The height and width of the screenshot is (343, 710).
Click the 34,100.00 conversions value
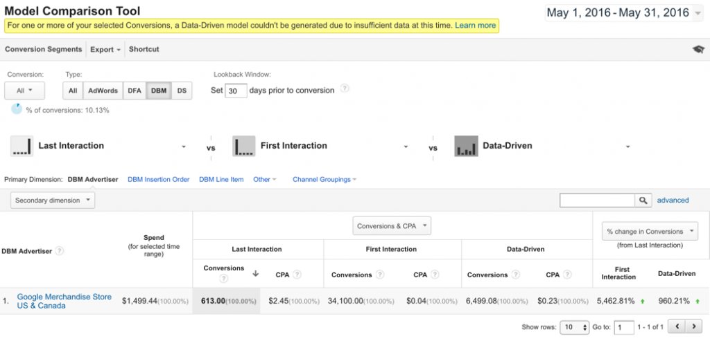pyautogui.click(x=345, y=301)
